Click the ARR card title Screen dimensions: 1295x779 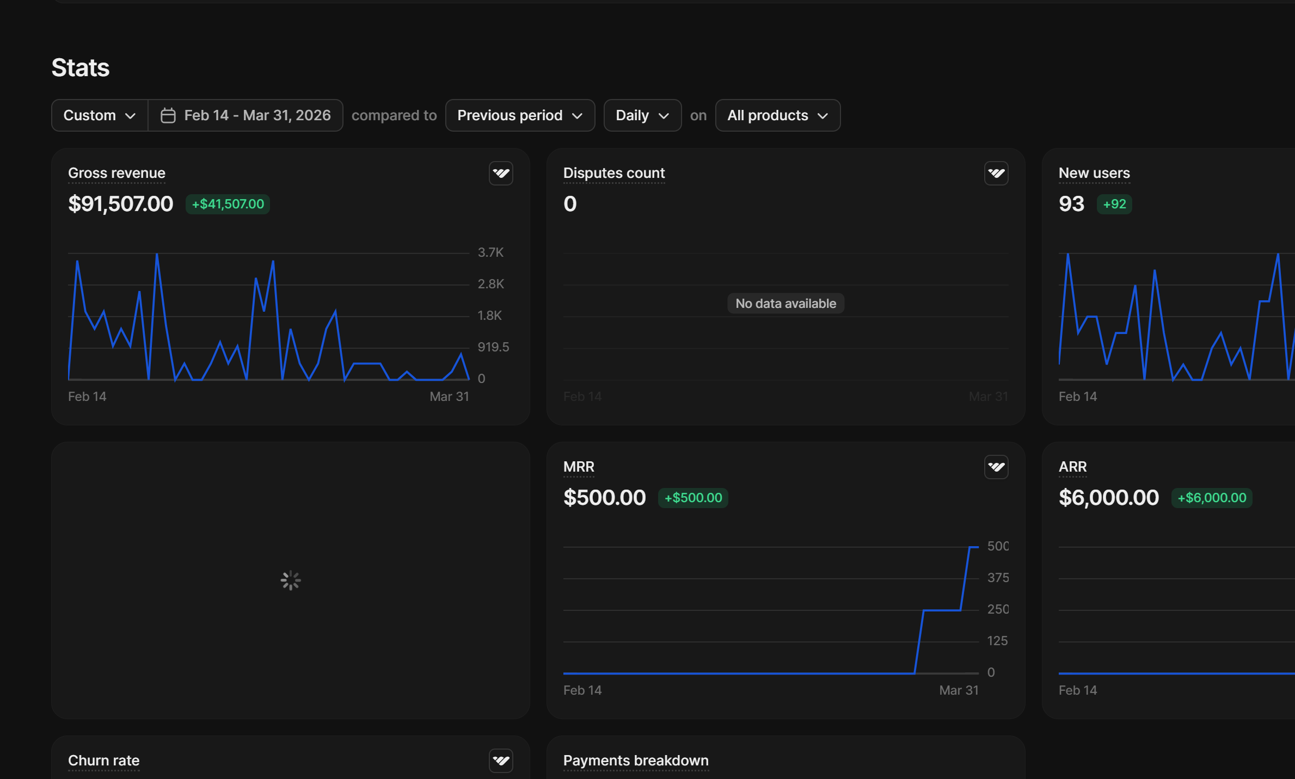coord(1072,467)
